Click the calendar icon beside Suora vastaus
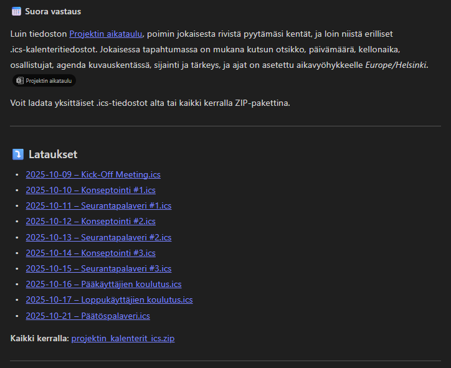The height and width of the screenshot is (368, 451). pos(16,11)
